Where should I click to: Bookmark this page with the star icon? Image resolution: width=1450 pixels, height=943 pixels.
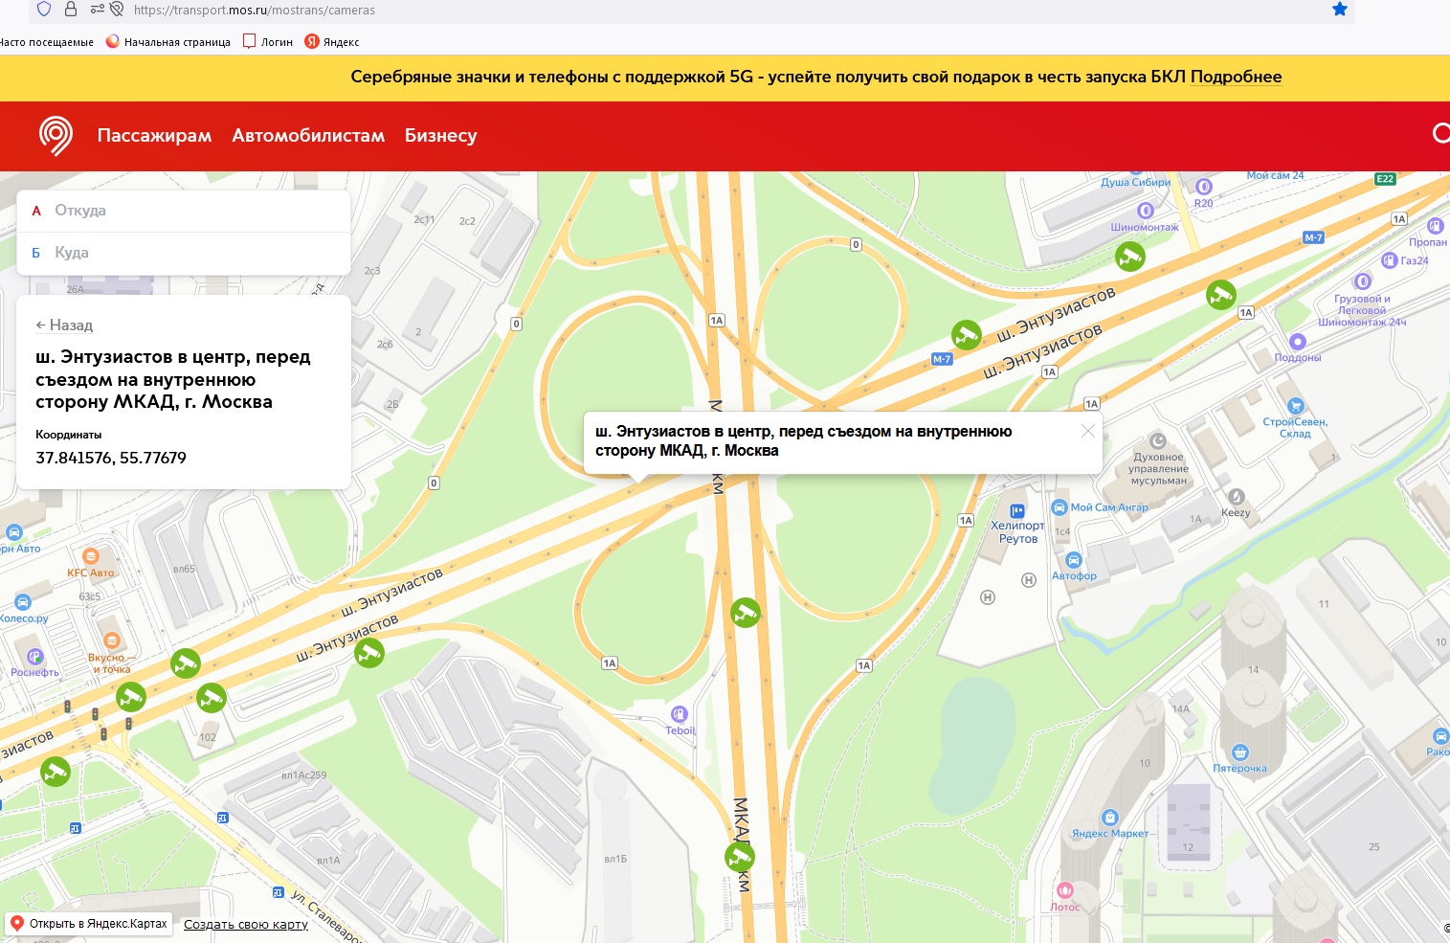1339,10
